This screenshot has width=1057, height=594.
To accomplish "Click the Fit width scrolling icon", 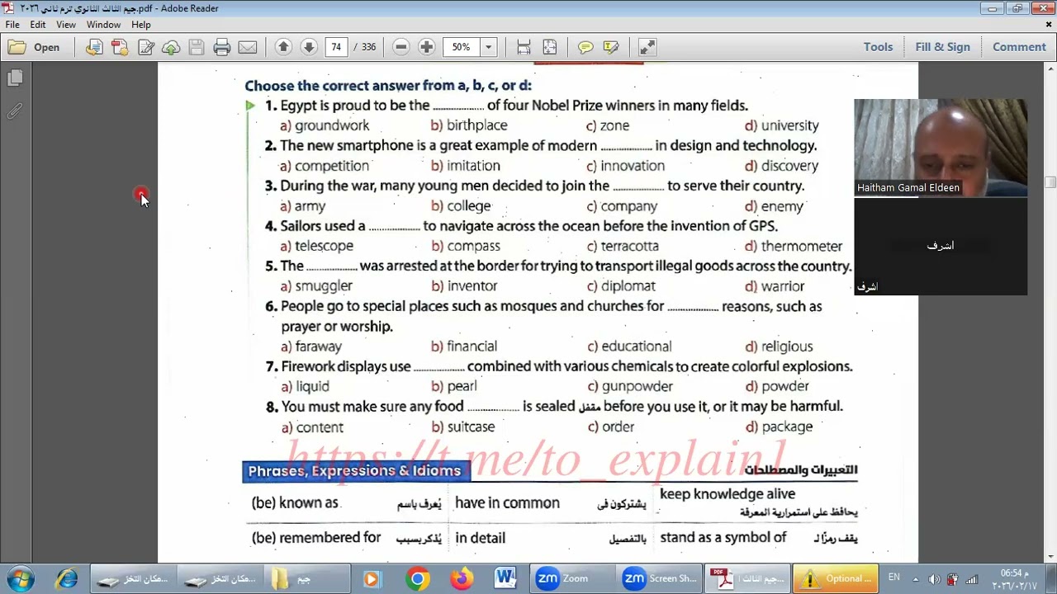I will (524, 47).
